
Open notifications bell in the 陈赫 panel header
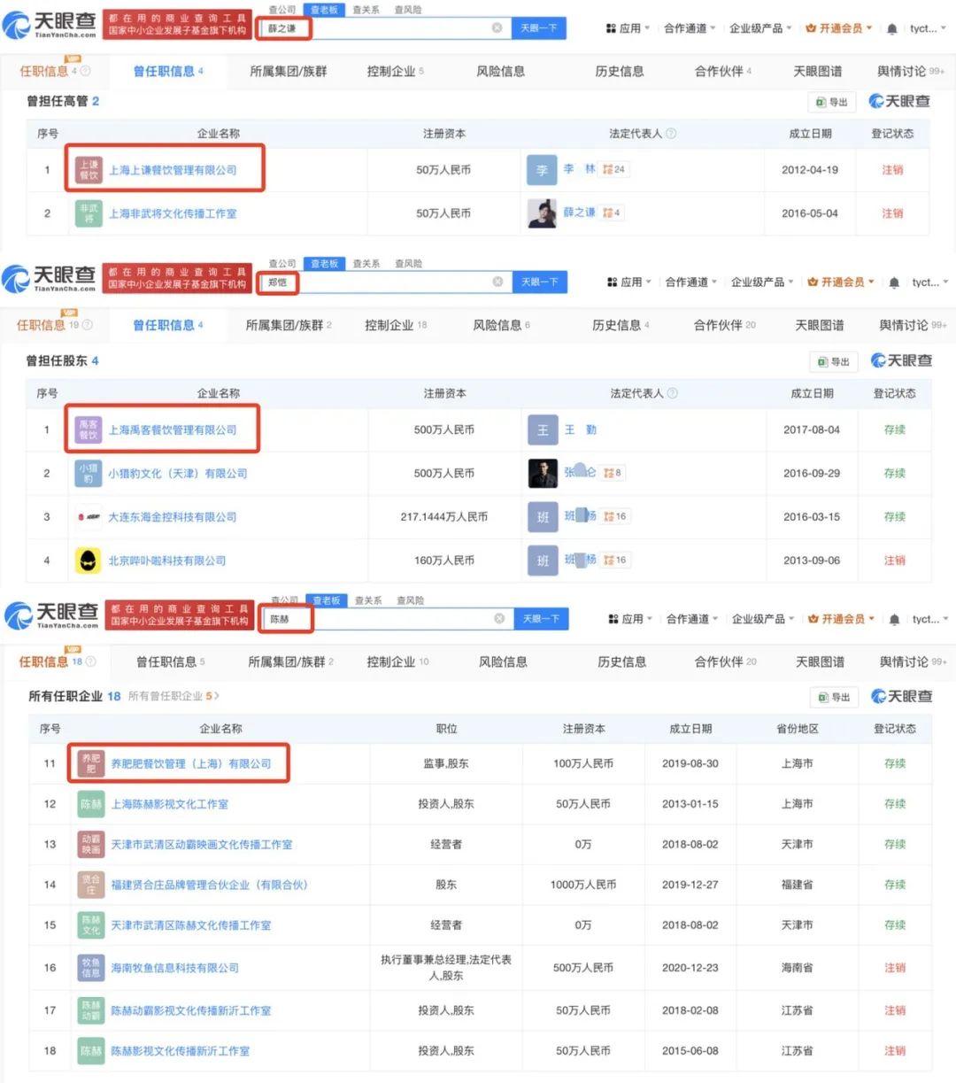tap(895, 619)
